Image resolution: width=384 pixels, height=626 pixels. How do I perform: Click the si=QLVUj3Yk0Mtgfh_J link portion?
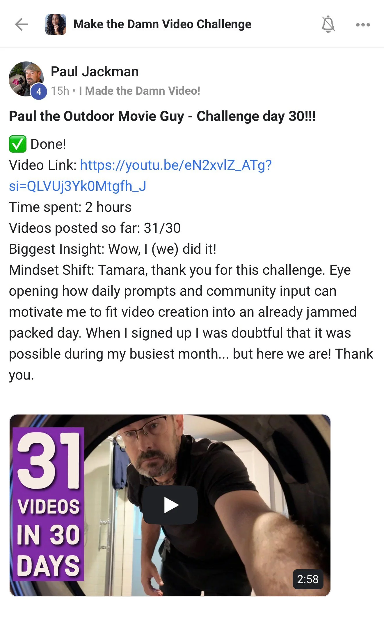[78, 186]
